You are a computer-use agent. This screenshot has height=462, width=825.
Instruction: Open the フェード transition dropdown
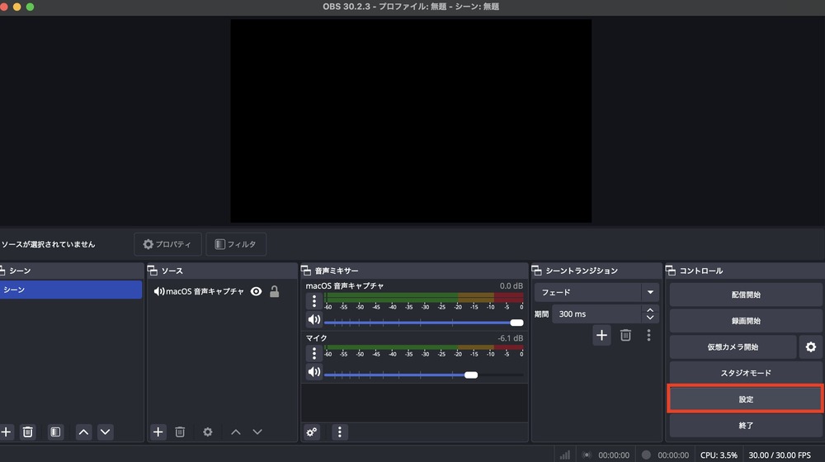(596, 292)
